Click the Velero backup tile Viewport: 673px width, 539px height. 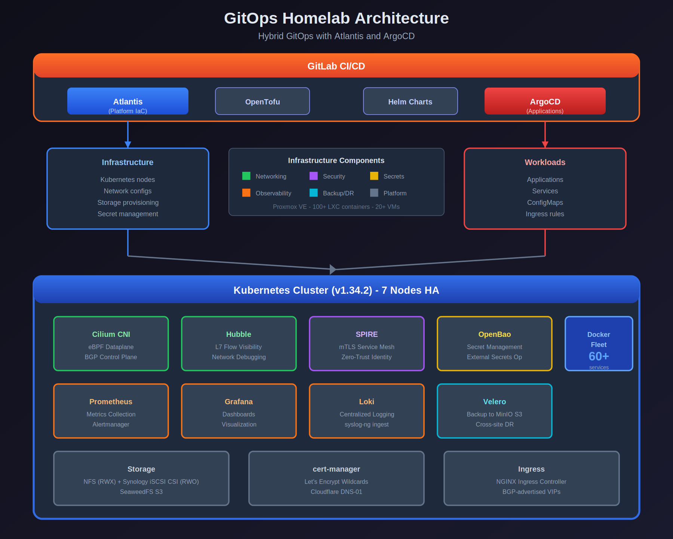494,411
